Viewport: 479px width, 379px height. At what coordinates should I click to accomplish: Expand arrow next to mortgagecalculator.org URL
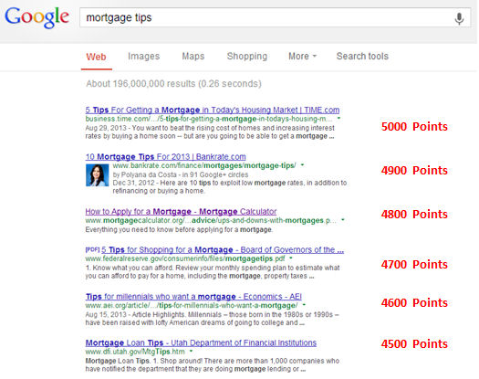click(x=343, y=219)
